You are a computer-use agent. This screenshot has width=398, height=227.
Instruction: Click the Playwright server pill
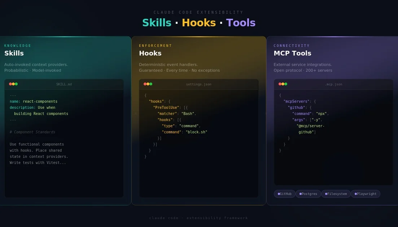[x=366, y=194]
